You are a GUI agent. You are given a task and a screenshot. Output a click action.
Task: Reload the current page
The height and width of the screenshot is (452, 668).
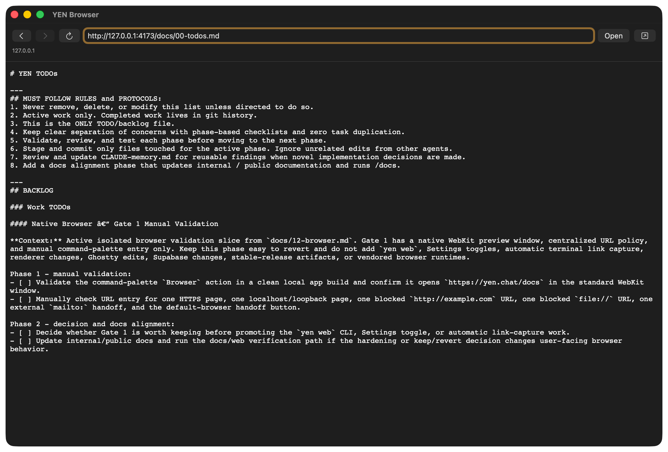[x=69, y=36]
